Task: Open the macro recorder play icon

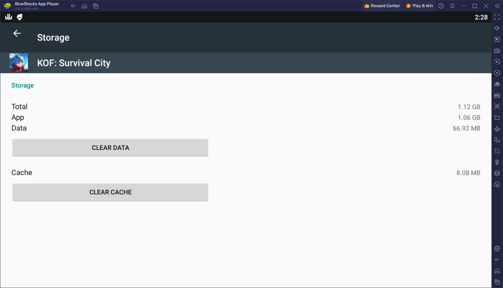Action: (497, 62)
